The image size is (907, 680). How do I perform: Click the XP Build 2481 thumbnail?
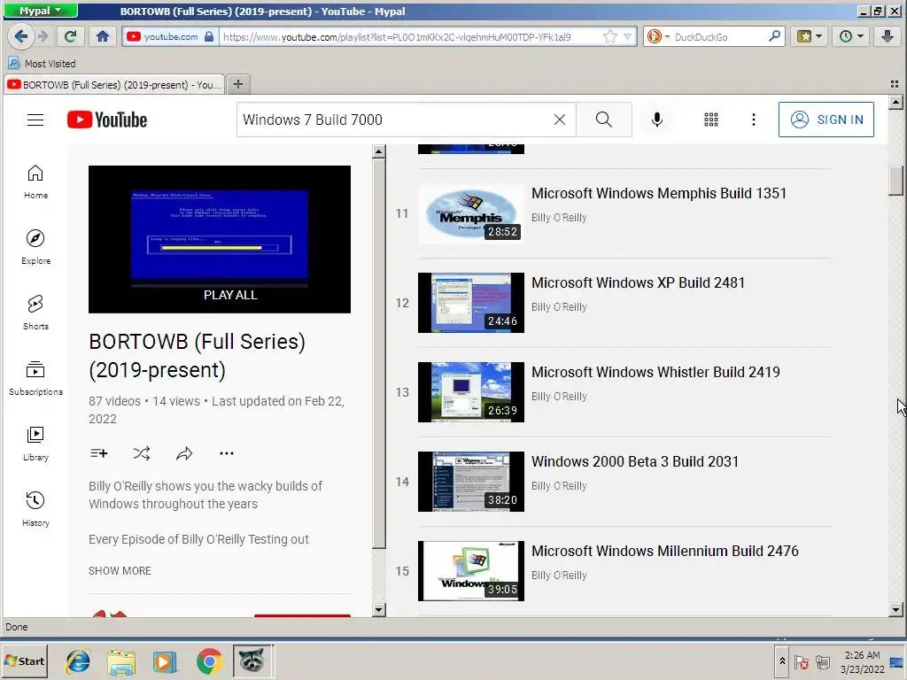click(471, 303)
